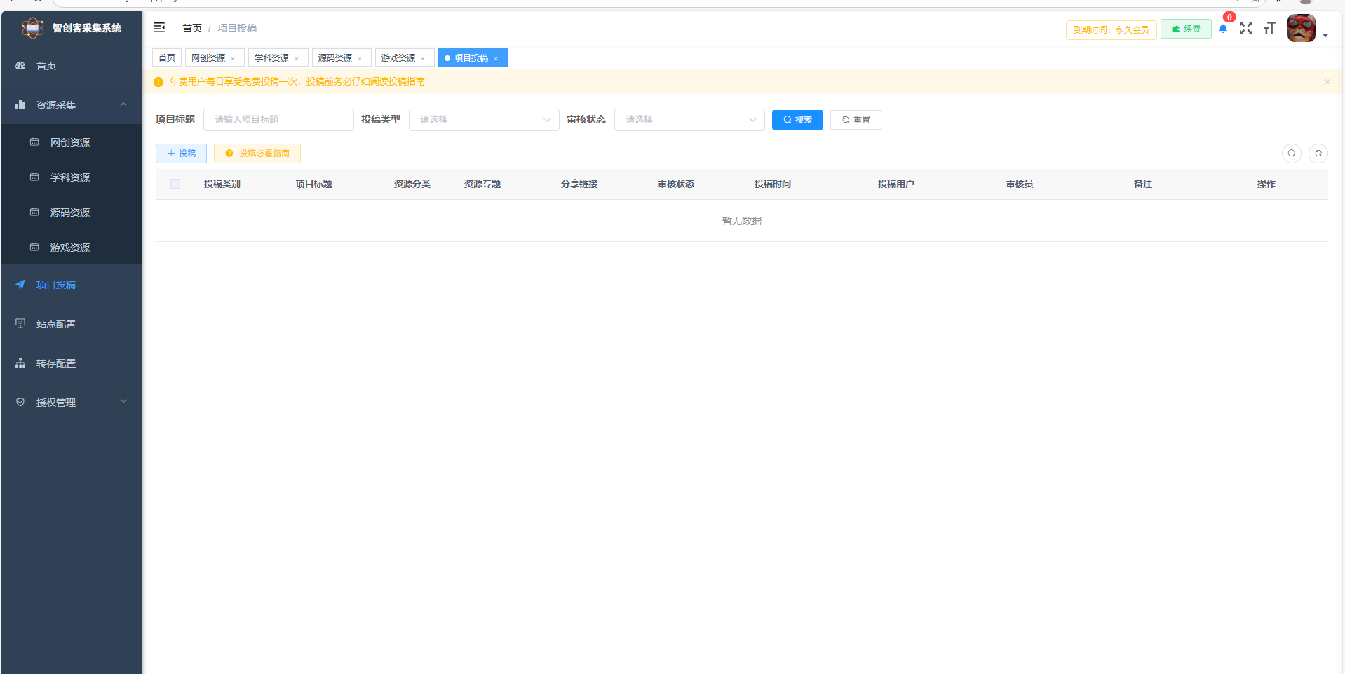This screenshot has width=1345, height=674.
Task: Click the 搜索 search button
Action: 797,119
